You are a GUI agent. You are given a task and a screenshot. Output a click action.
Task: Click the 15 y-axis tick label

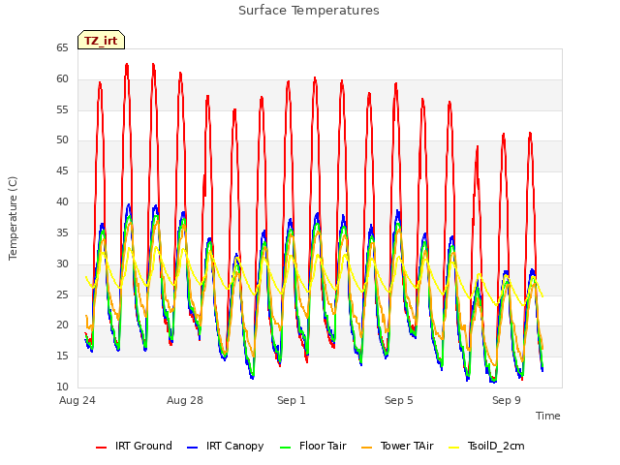[x=62, y=356]
